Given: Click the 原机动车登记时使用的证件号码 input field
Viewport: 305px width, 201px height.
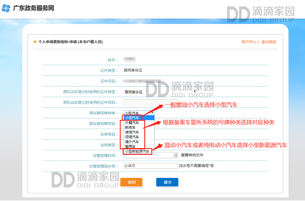Looking at the screenshot, I should point(151,102).
